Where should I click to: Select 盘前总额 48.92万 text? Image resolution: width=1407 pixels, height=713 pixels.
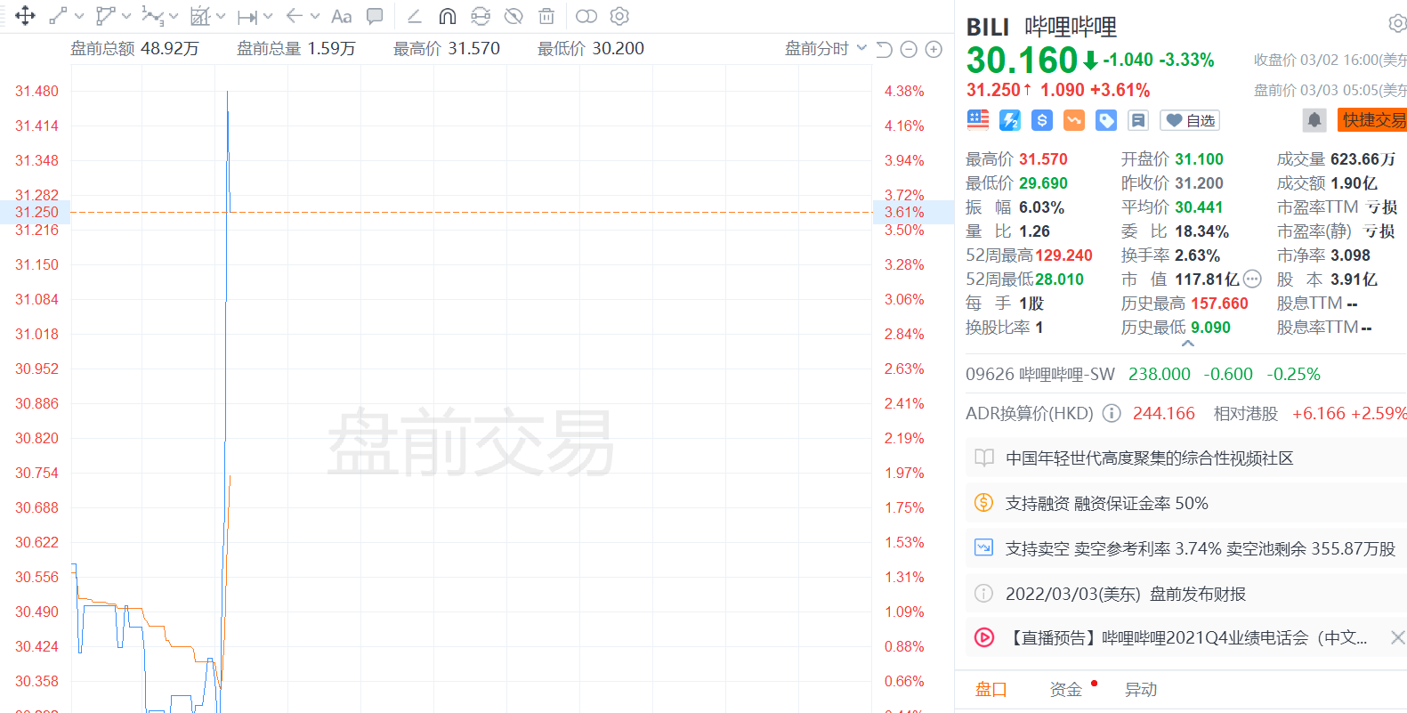(x=134, y=48)
